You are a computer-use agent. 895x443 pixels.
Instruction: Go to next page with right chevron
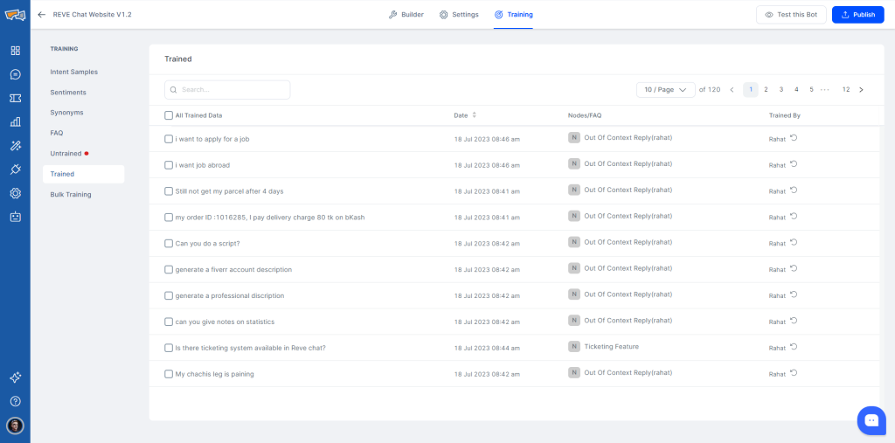click(861, 90)
